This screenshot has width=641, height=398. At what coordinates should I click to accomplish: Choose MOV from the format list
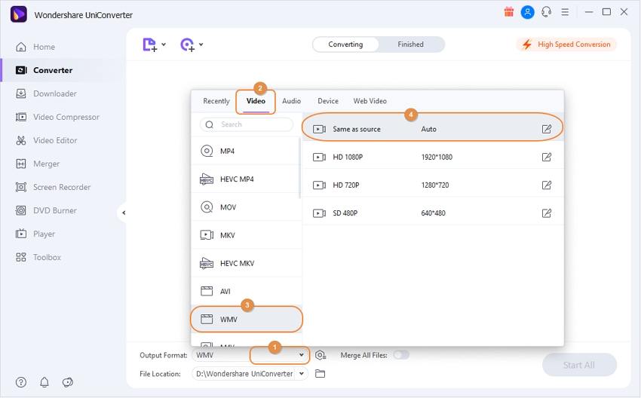pyautogui.click(x=246, y=207)
